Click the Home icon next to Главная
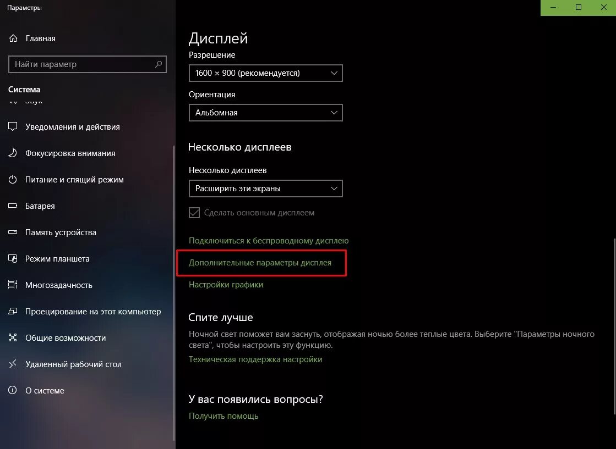Screen dimensions: 616x449 point(13,38)
